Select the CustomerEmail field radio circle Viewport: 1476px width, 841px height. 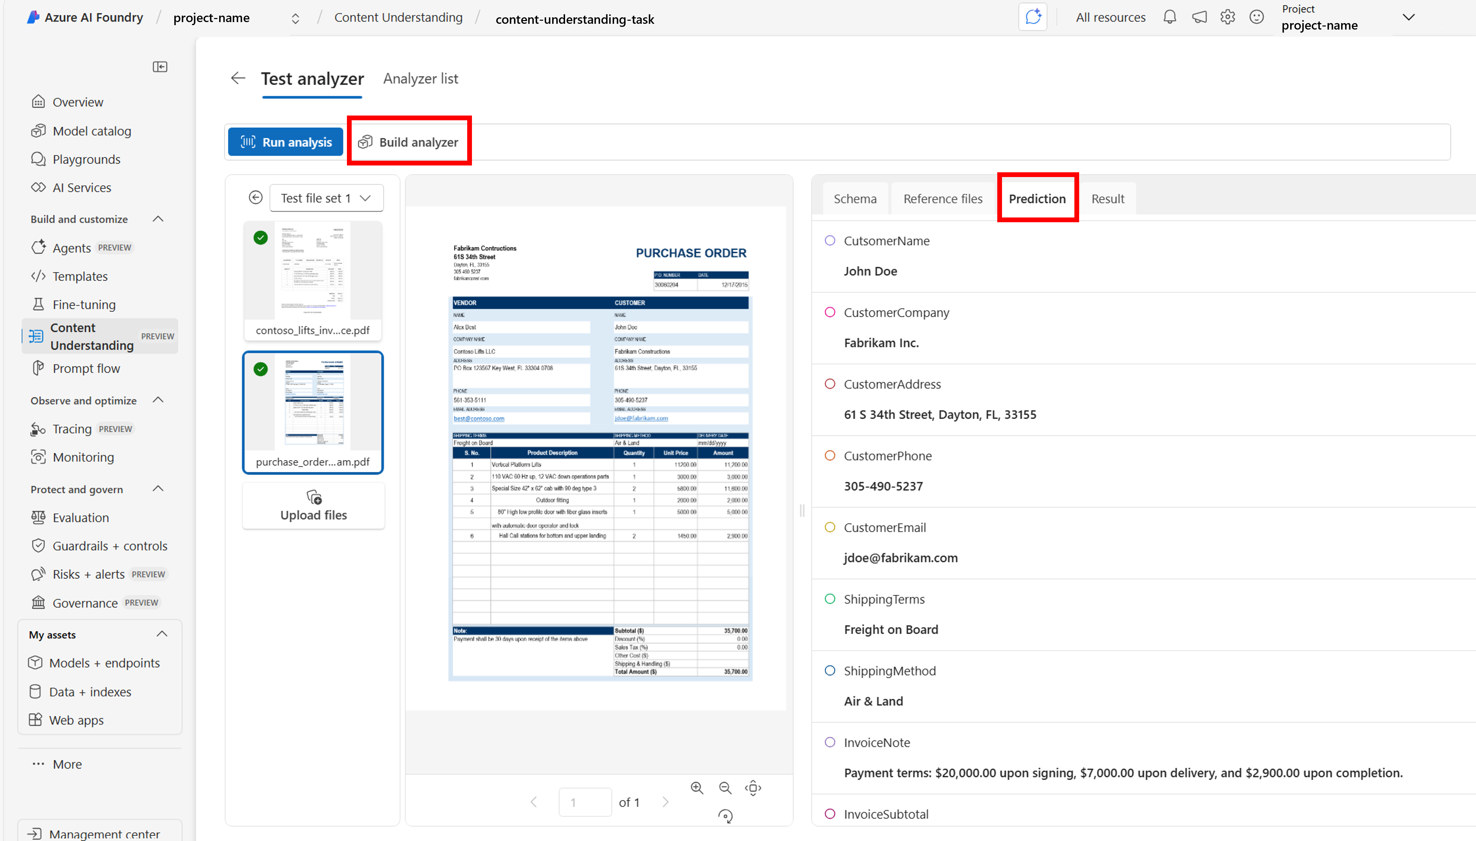tap(830, 527)
